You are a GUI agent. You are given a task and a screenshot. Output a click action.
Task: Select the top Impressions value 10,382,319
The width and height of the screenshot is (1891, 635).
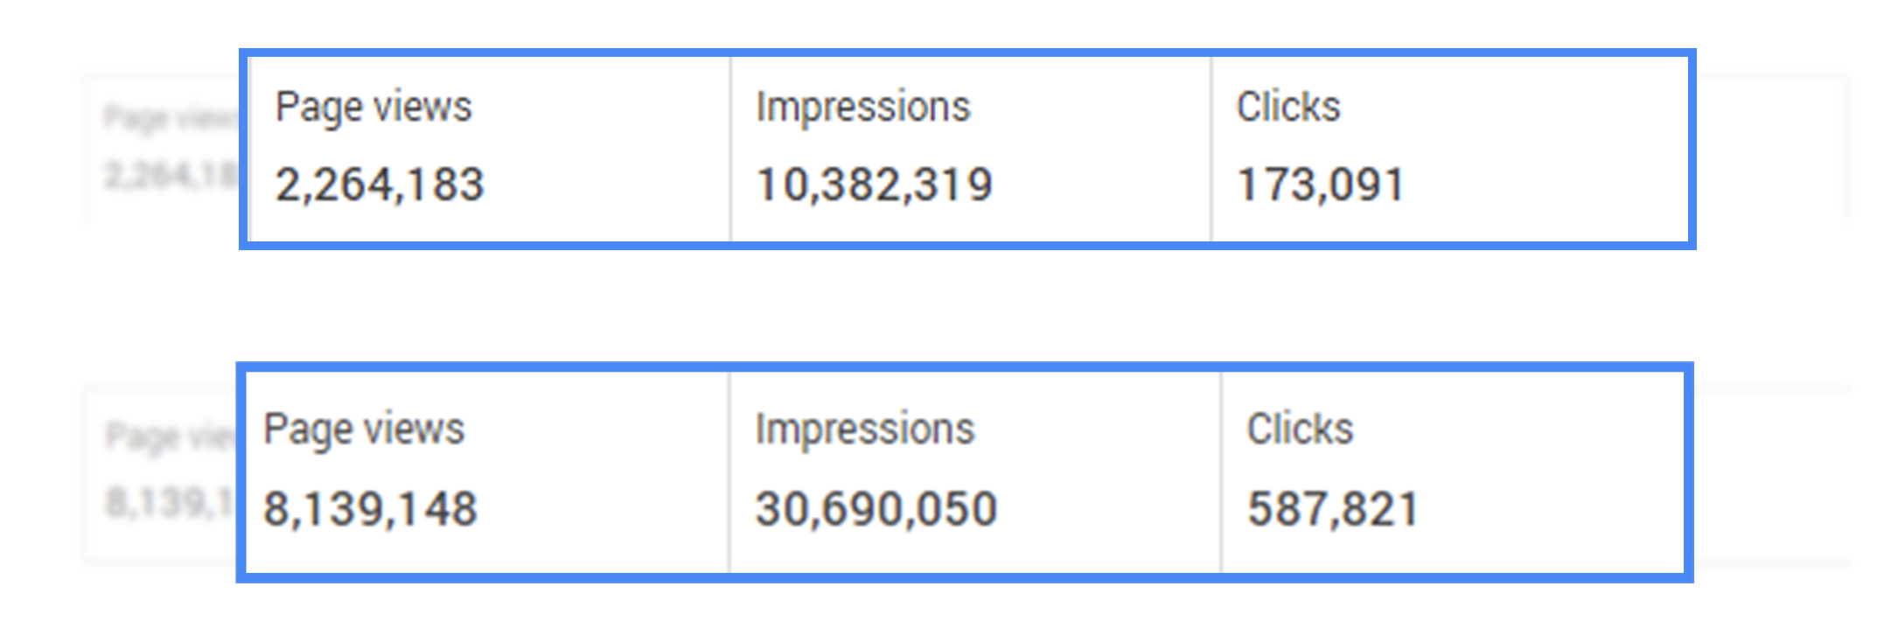pos(875,185)
